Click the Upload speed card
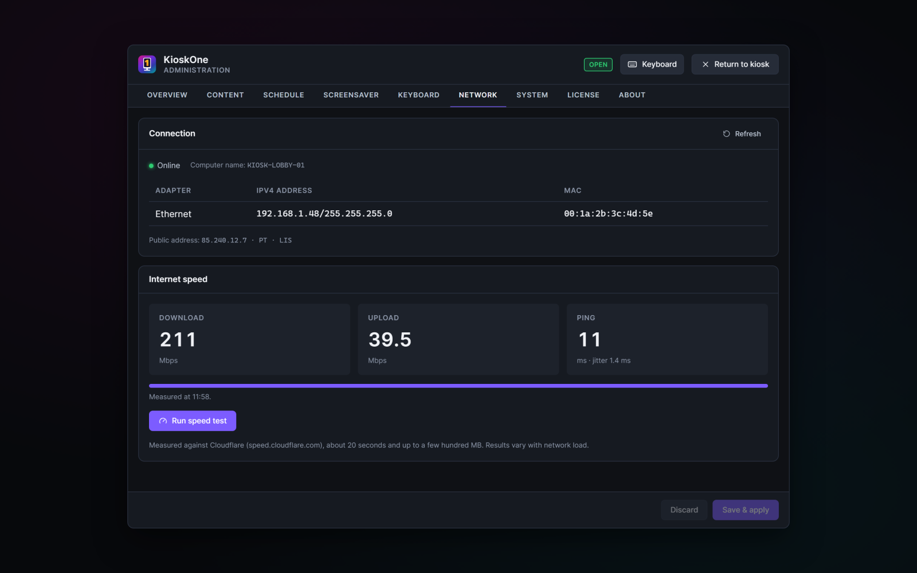The height and width of the screenshot is (573, 917). [458, 339]
